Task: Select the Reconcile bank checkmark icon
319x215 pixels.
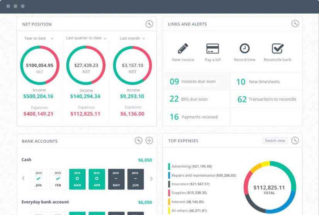Action: click(x=278, y=48)
